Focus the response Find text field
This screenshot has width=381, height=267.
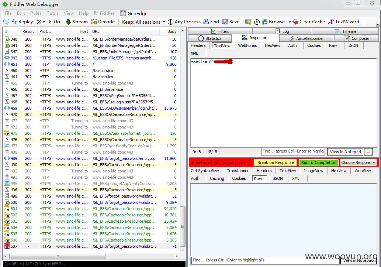click(265, 260)
